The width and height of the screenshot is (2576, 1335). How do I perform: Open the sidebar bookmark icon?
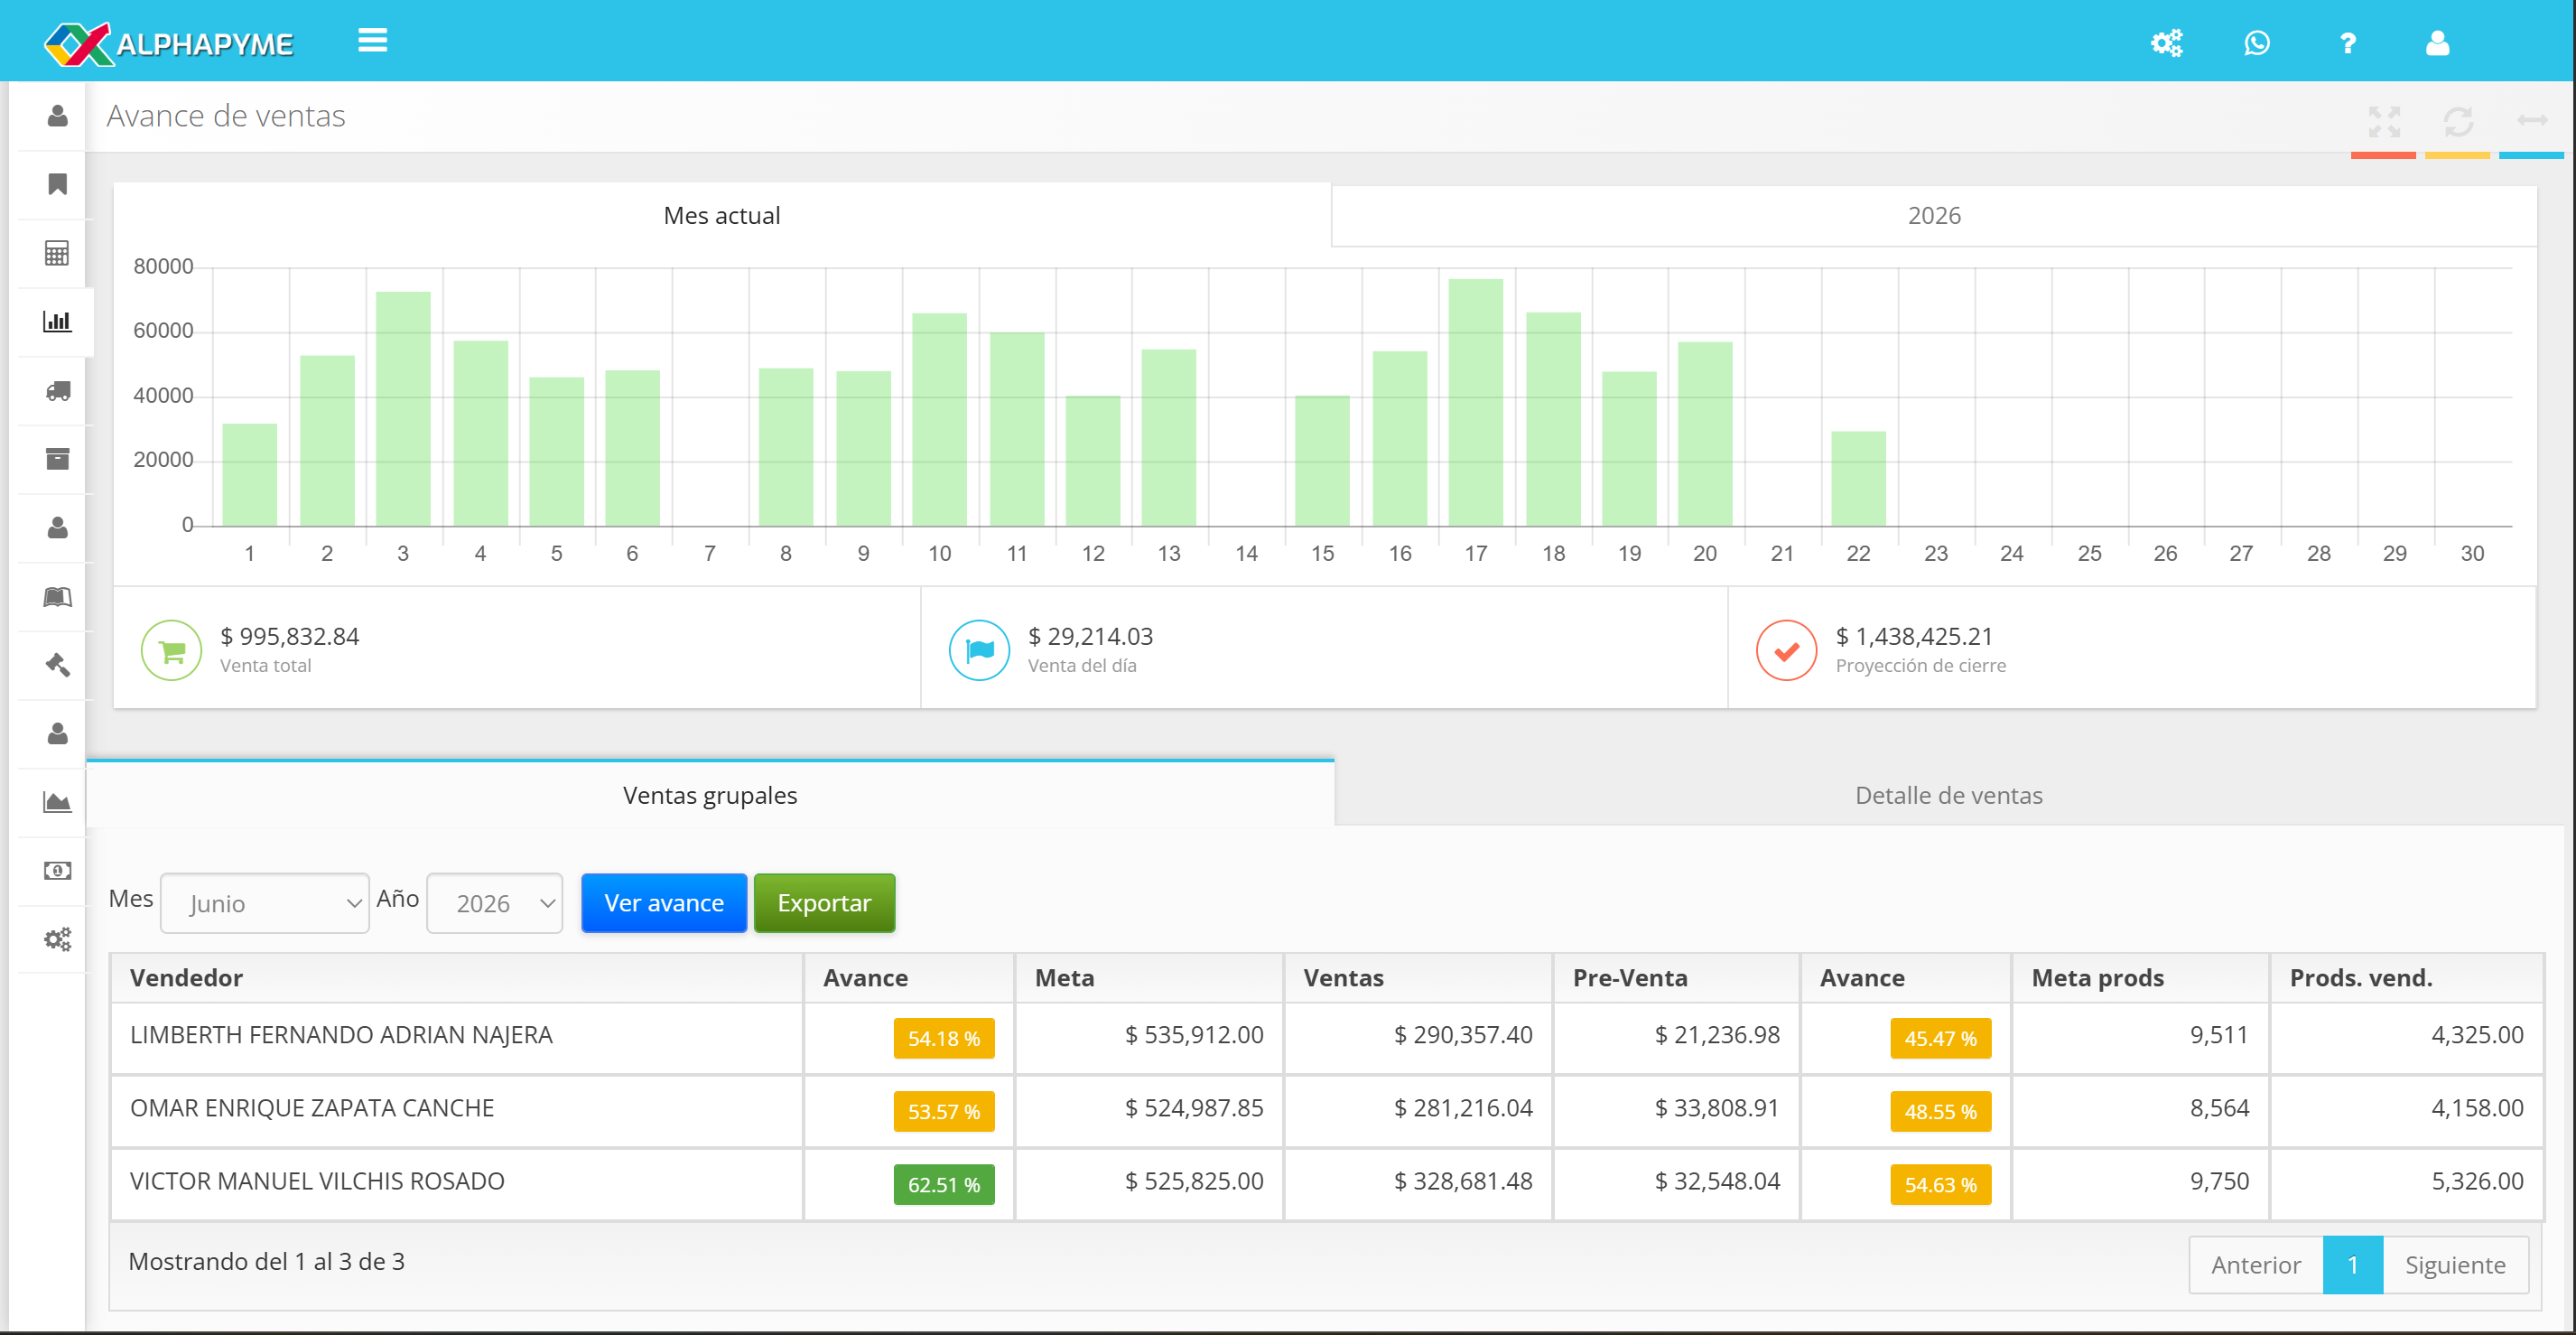pos(58,184)
